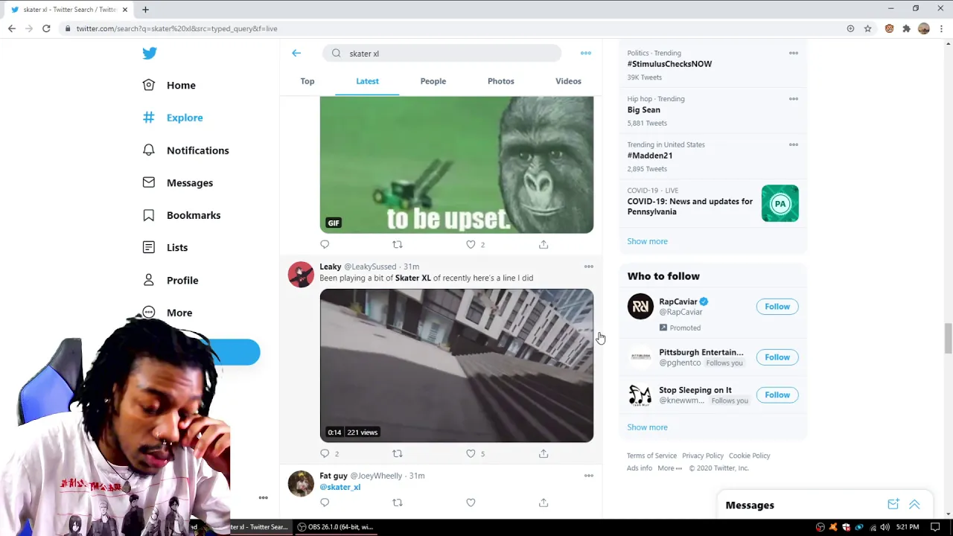
Task: Follow Pittsburgh Entertainment account
Action: pyautogui.click(x=777, y=357)
